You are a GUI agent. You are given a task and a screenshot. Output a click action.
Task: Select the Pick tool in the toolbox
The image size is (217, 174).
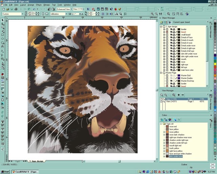[x=2, y=20]
